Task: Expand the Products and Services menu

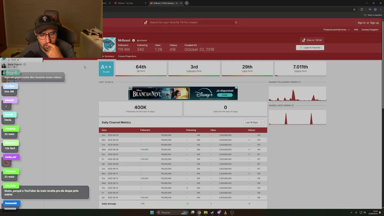Action: point(337,29)
